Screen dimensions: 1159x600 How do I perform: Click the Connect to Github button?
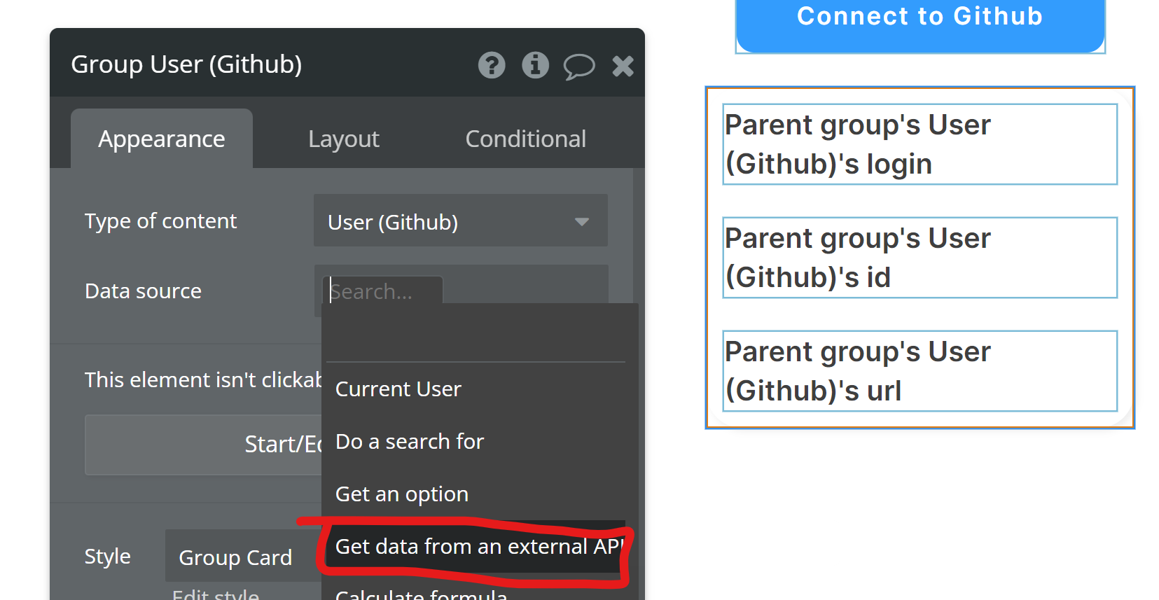coord(919,21)
